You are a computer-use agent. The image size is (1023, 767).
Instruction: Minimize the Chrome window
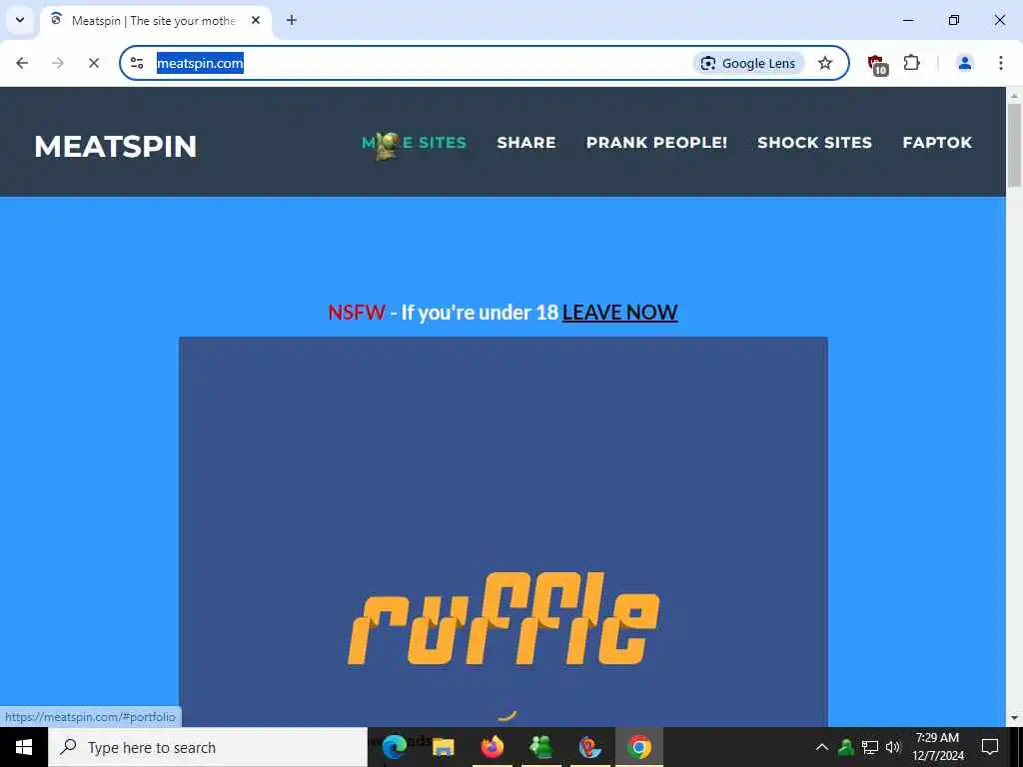[907, 20]
